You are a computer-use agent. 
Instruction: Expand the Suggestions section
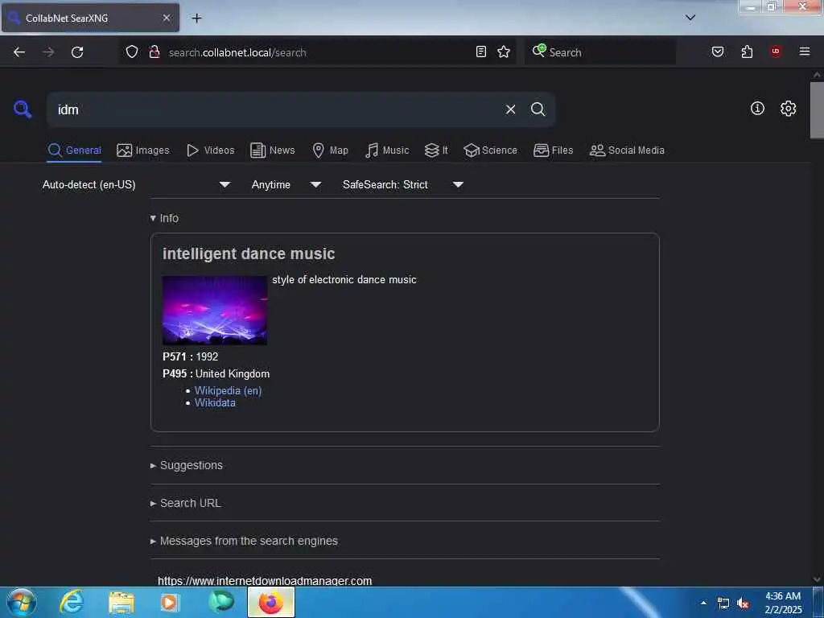pos(187,465)
